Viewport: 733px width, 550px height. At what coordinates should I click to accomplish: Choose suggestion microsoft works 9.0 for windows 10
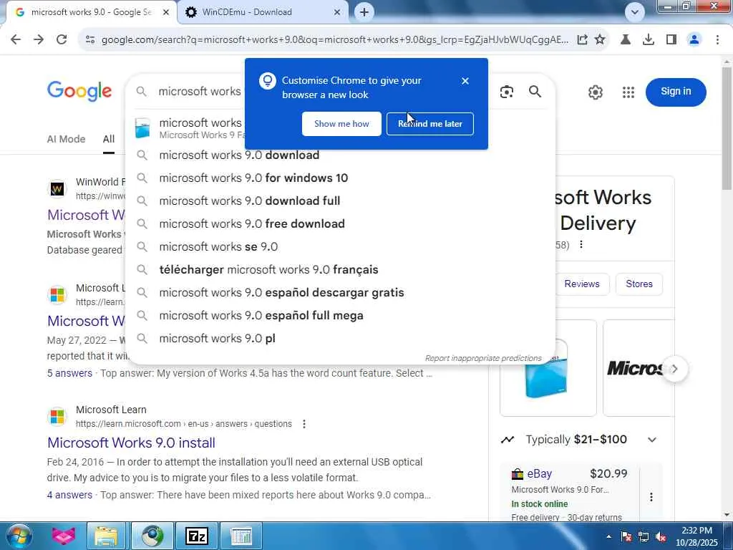pyautogui.click(x=340, y=178)
